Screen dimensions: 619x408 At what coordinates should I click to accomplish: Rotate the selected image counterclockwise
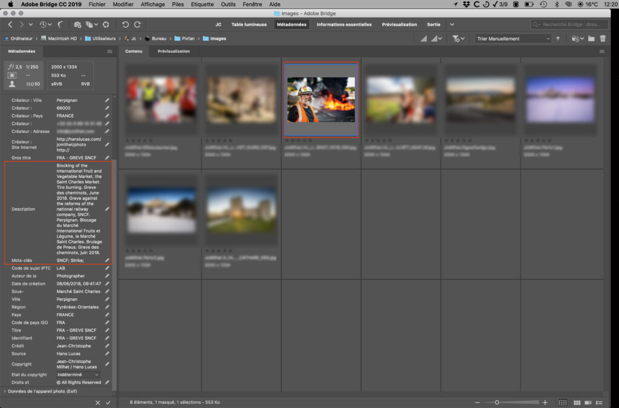tap(124, 25)
